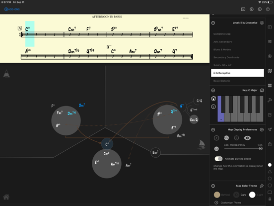Select the filled white circle shape
Image resolution: width=274 pixels, height=206 pixels.
coord(270,165)
